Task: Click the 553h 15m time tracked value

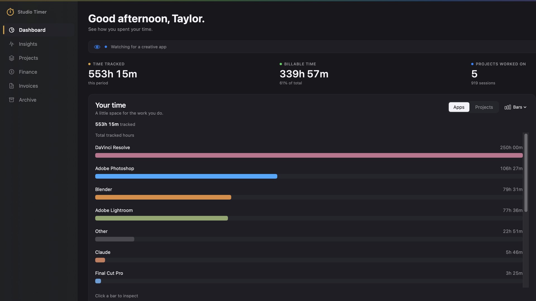Action: point(113,74)
